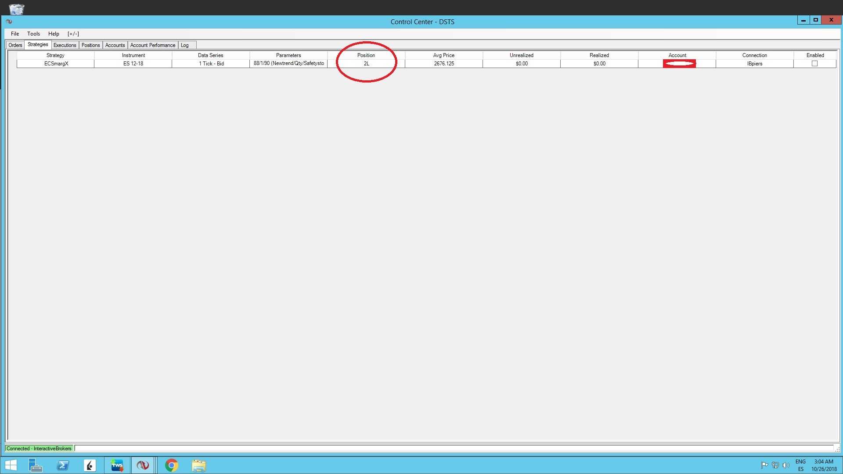Click the NinjaTrader taskbar button
The image size is (843, 474).
[143, 465]
